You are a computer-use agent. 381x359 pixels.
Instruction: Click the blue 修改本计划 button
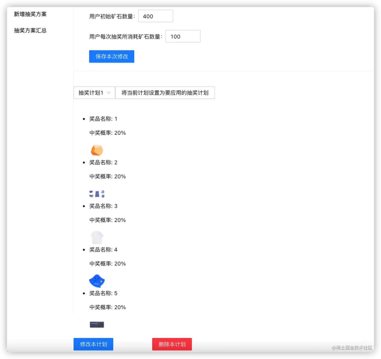click(x=93, y=344)
